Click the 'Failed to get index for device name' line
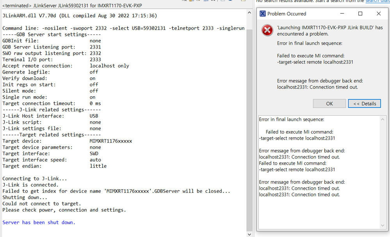The height and width of the screenshot is (237, 390). click(116, 191)
